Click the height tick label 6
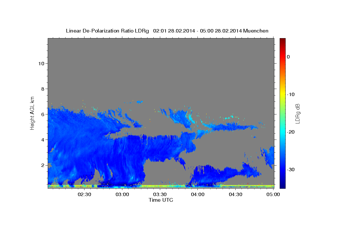Viewport: 339px width, 226px height. tap(43, 114)
